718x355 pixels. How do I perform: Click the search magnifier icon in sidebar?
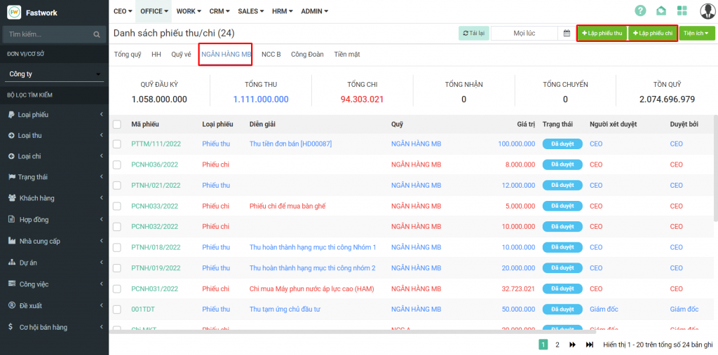click(x=97, y=34)
